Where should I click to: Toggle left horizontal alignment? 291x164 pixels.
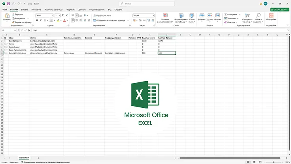tap(73, 20)
